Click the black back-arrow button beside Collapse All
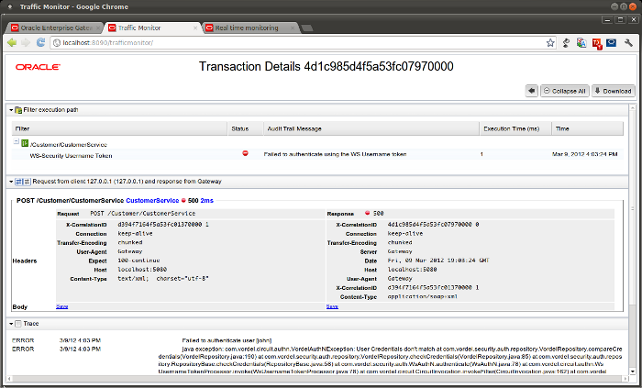 531,91
